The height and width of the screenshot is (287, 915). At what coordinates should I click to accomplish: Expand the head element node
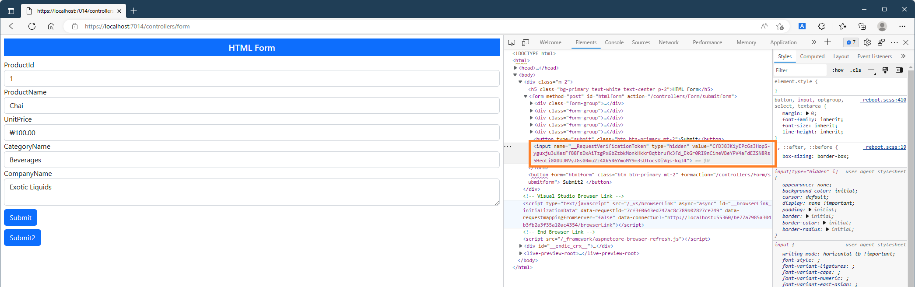pos(515,68)
